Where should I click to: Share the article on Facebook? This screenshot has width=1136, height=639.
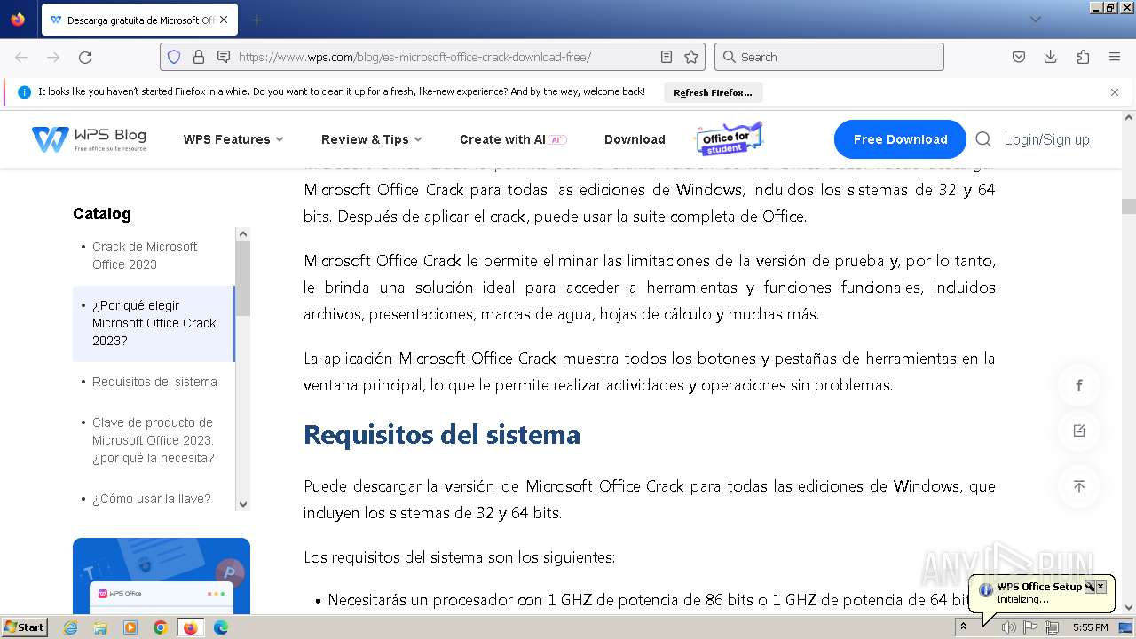click(1079, 385)
